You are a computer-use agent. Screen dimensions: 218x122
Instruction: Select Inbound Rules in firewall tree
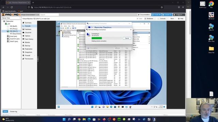[67, 32]
